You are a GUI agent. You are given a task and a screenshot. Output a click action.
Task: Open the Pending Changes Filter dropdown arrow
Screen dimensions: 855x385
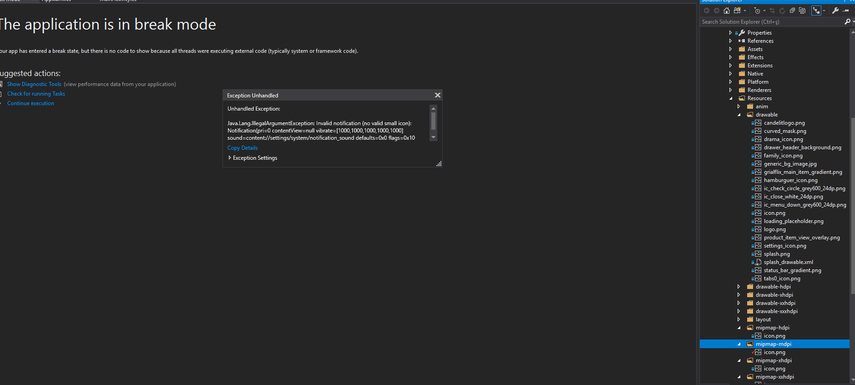point(764,10)
